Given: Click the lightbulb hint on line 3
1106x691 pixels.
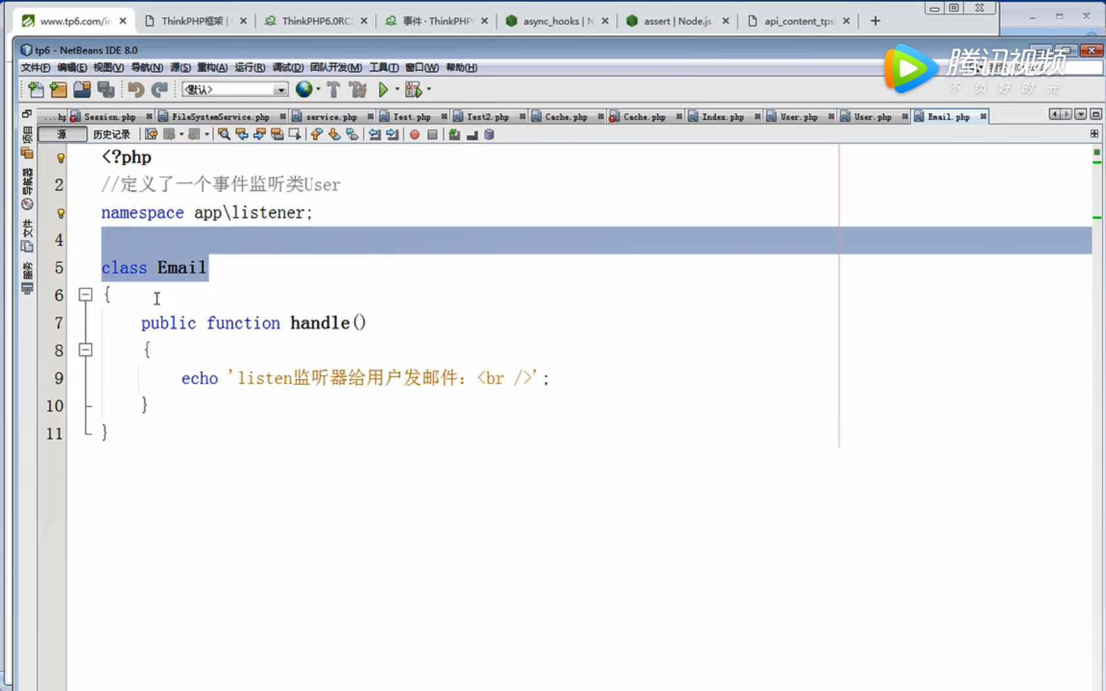Looking at the screenshot, I should (61, 213).
